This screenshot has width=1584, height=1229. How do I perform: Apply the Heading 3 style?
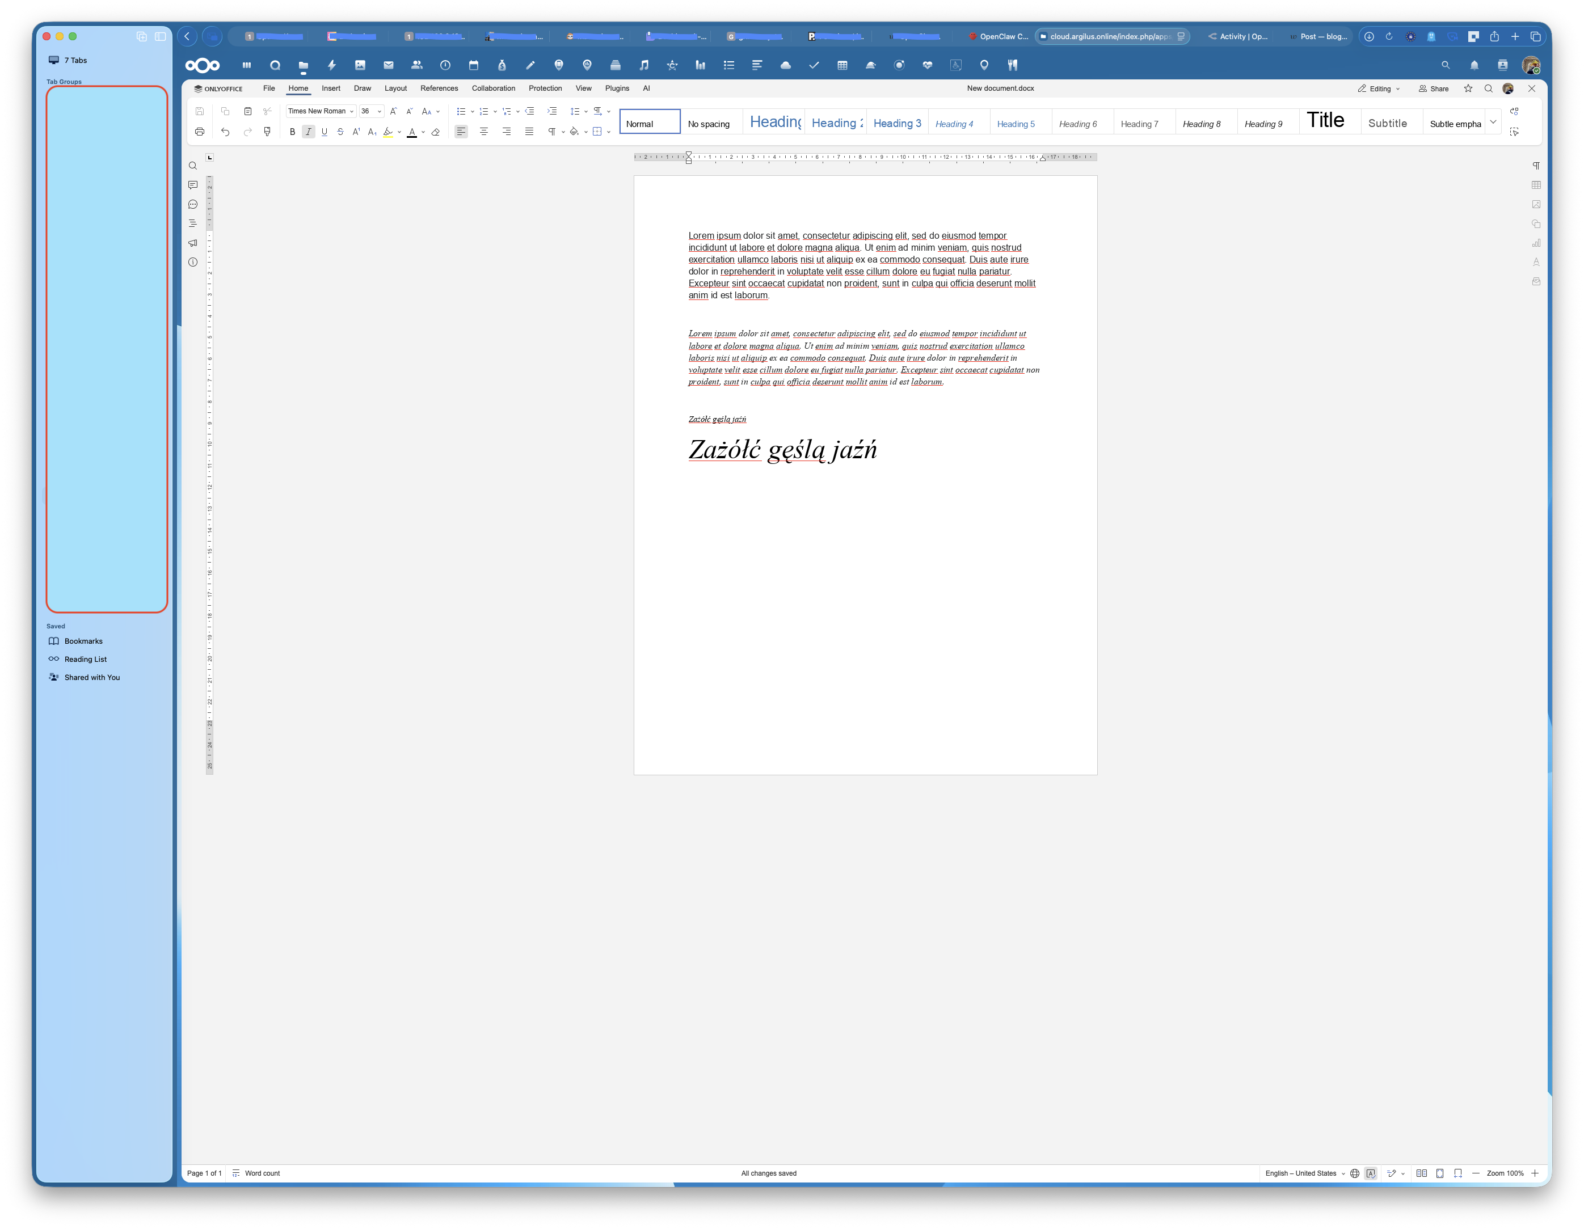896,122
